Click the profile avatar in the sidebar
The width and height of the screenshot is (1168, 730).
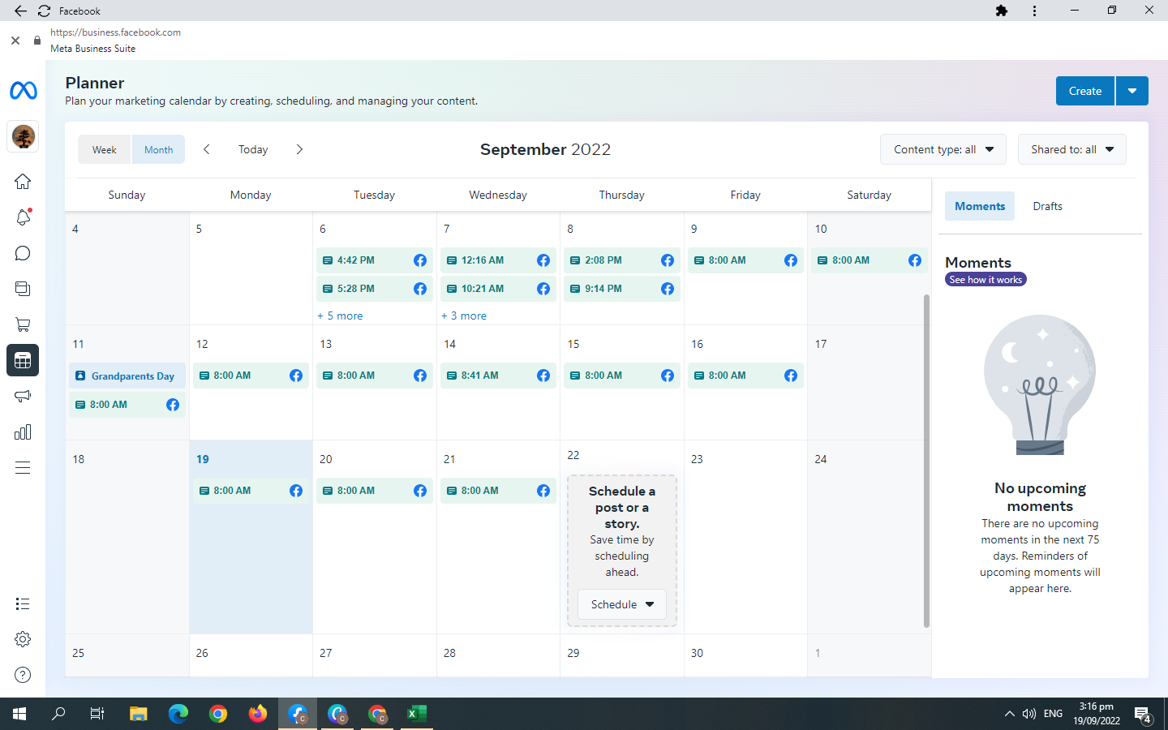[23, 136]
